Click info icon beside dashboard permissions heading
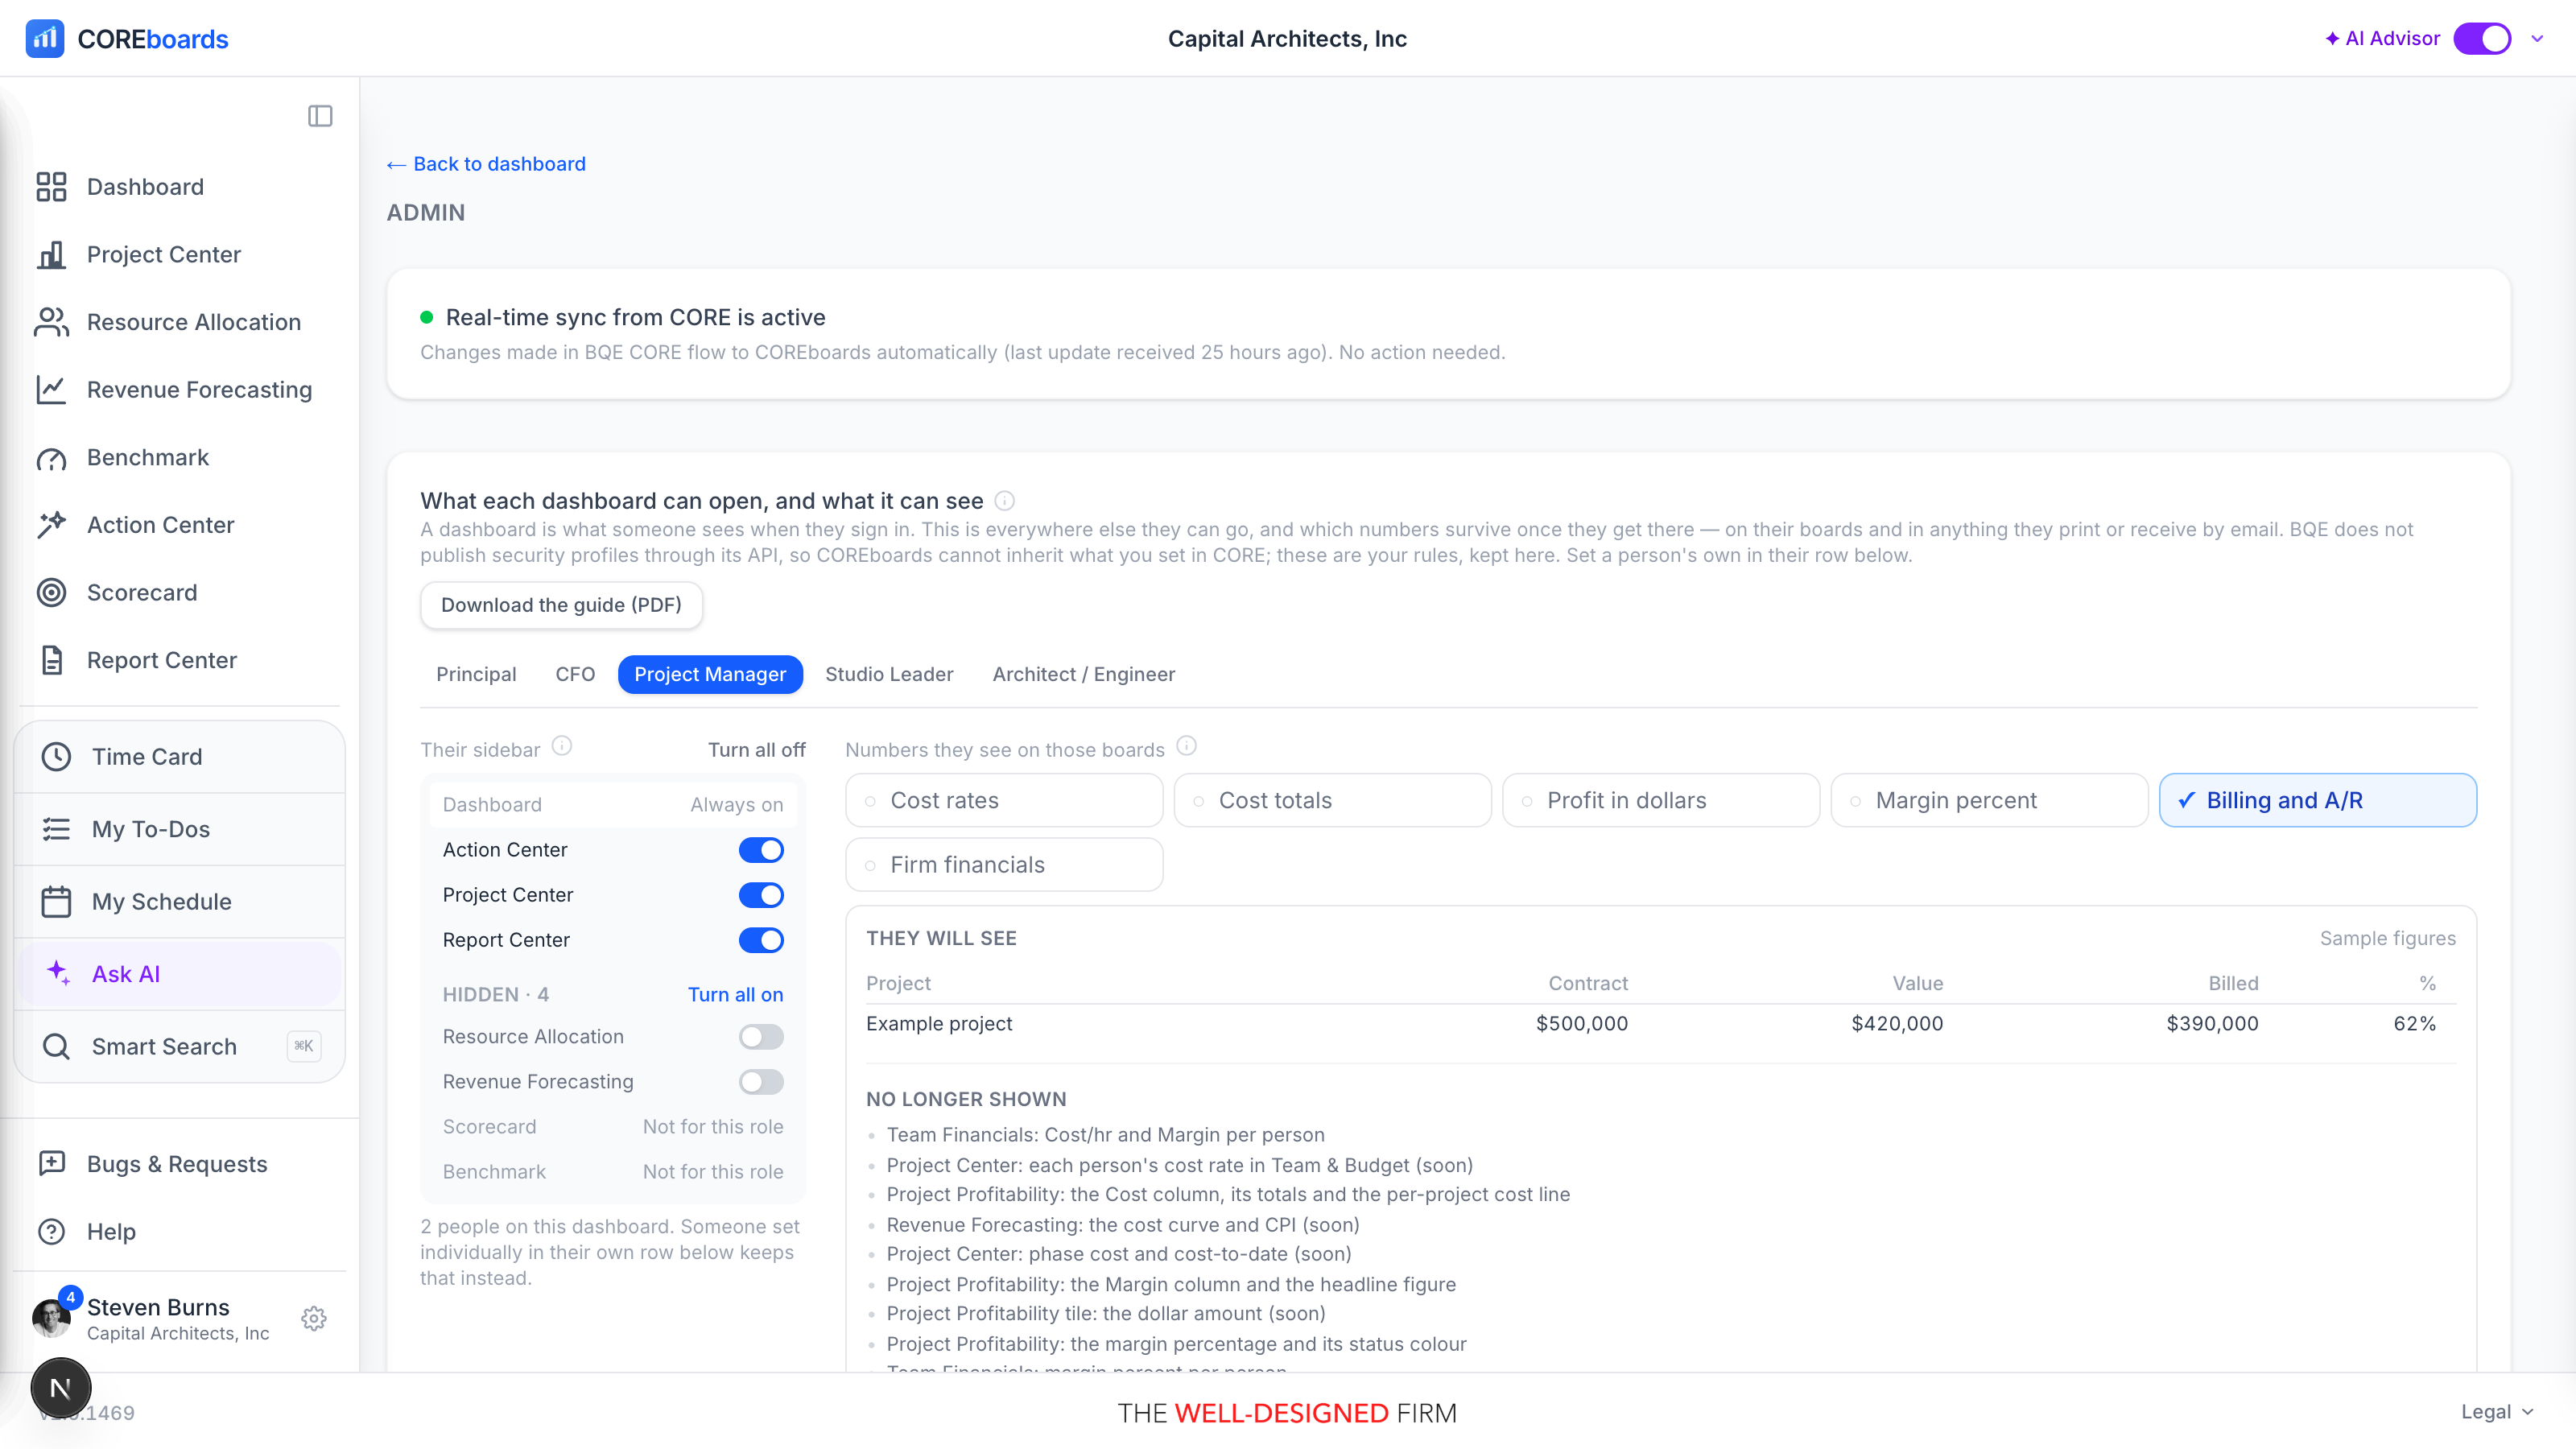2576x1449 pixels. coord(1005,500)
